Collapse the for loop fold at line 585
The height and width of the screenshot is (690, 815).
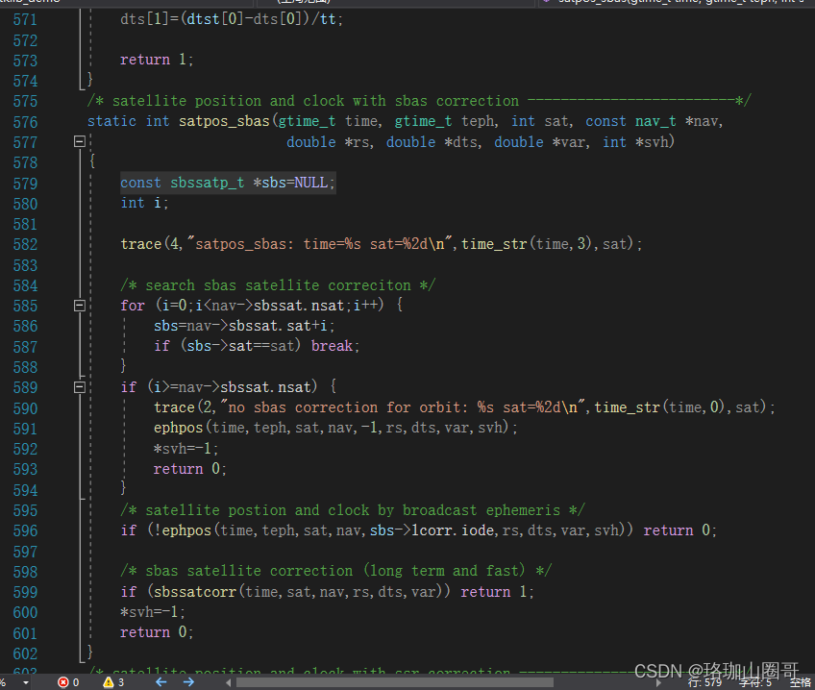(79, 305)
